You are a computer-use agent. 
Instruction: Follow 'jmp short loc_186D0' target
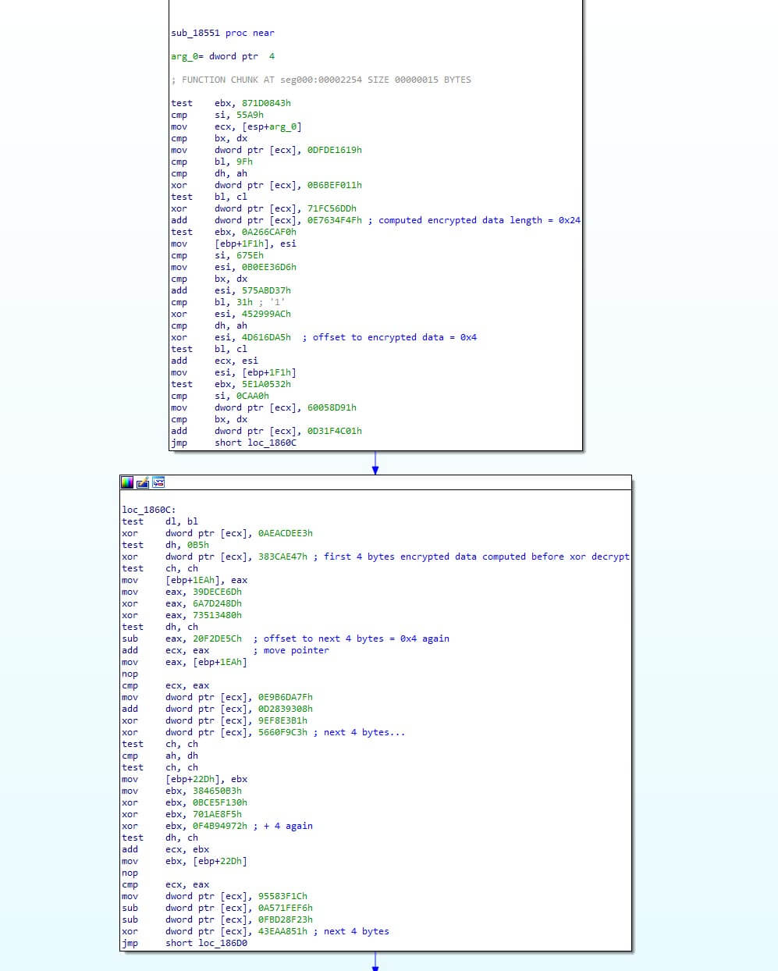pyautogui.click(x=222, y=943)
